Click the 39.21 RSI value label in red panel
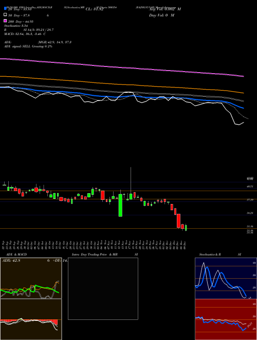 (x=250, y=325)
